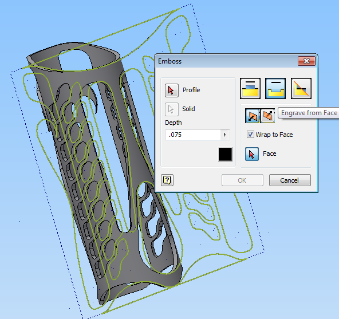Image resolution: width=339 pixels, height=319 pixels.
Task: Choose the Emboss from Face option icon
Action: (x=250, y=89)
